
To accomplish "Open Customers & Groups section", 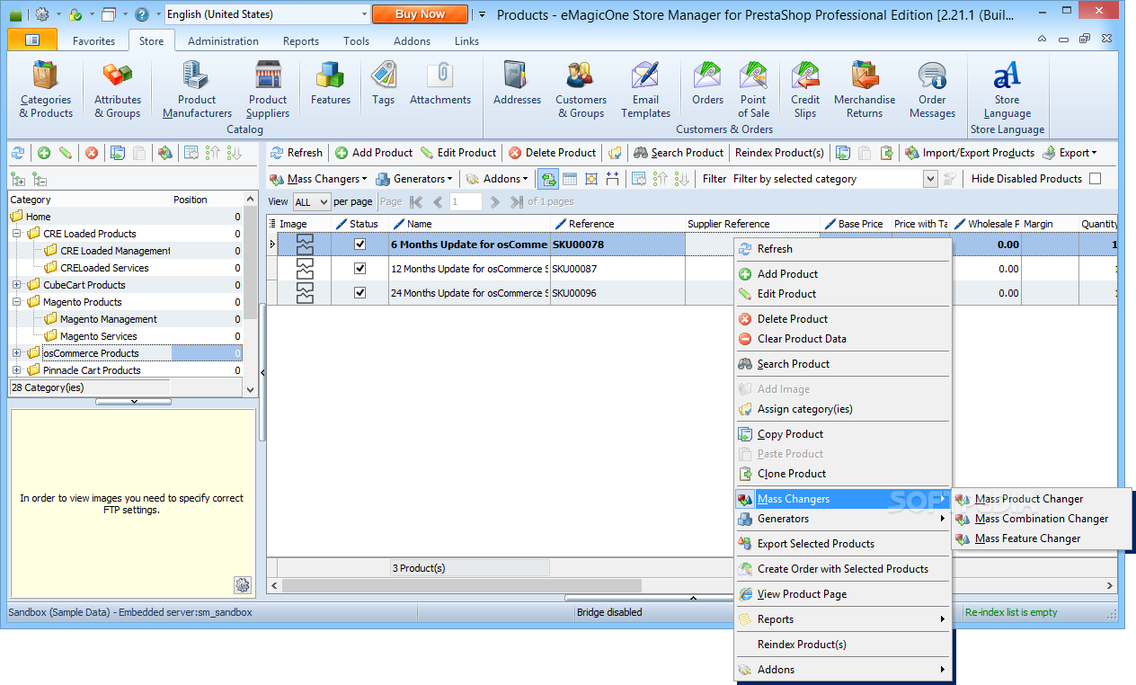I will point(581,89).
